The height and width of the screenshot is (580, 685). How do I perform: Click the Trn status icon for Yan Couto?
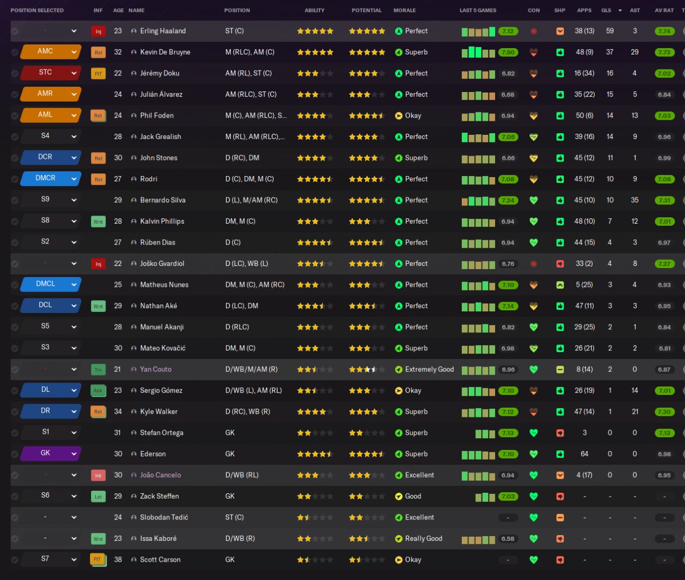[98, 370]
